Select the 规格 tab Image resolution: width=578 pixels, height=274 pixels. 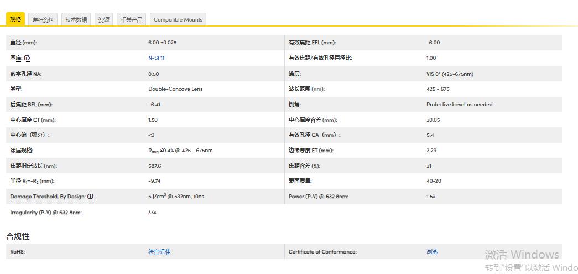point(15,19)
